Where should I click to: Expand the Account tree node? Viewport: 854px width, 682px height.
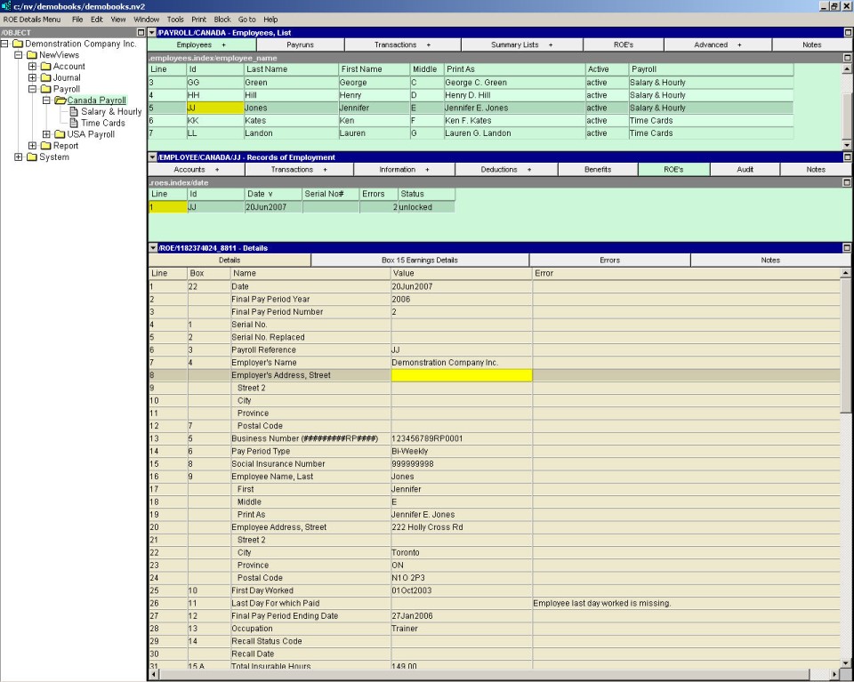[32, 67]
